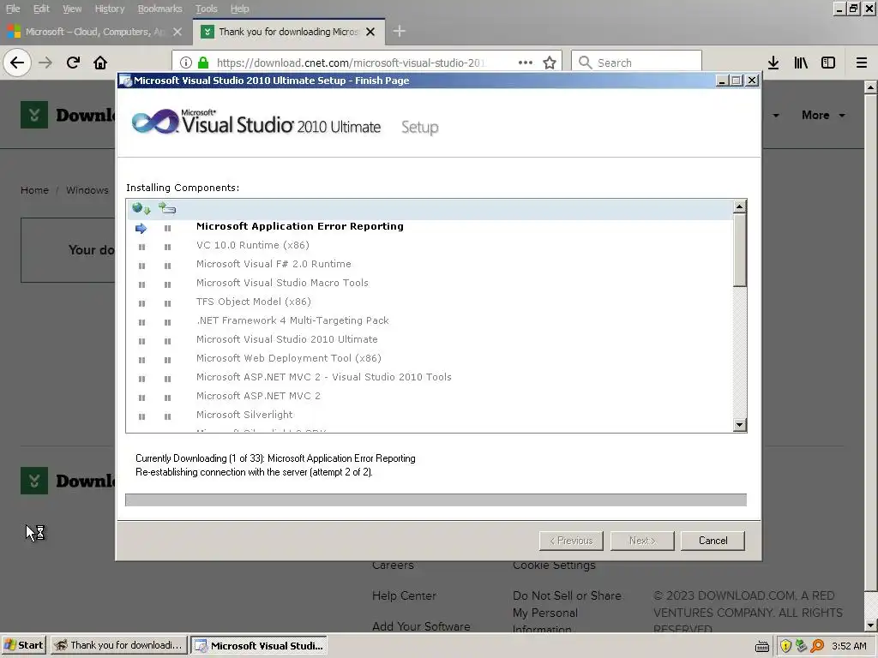This screenshot has height=658, width=878.
Task: Select Microsoft Visual Studio taskbar button
Action: click(x=259, y=646)
